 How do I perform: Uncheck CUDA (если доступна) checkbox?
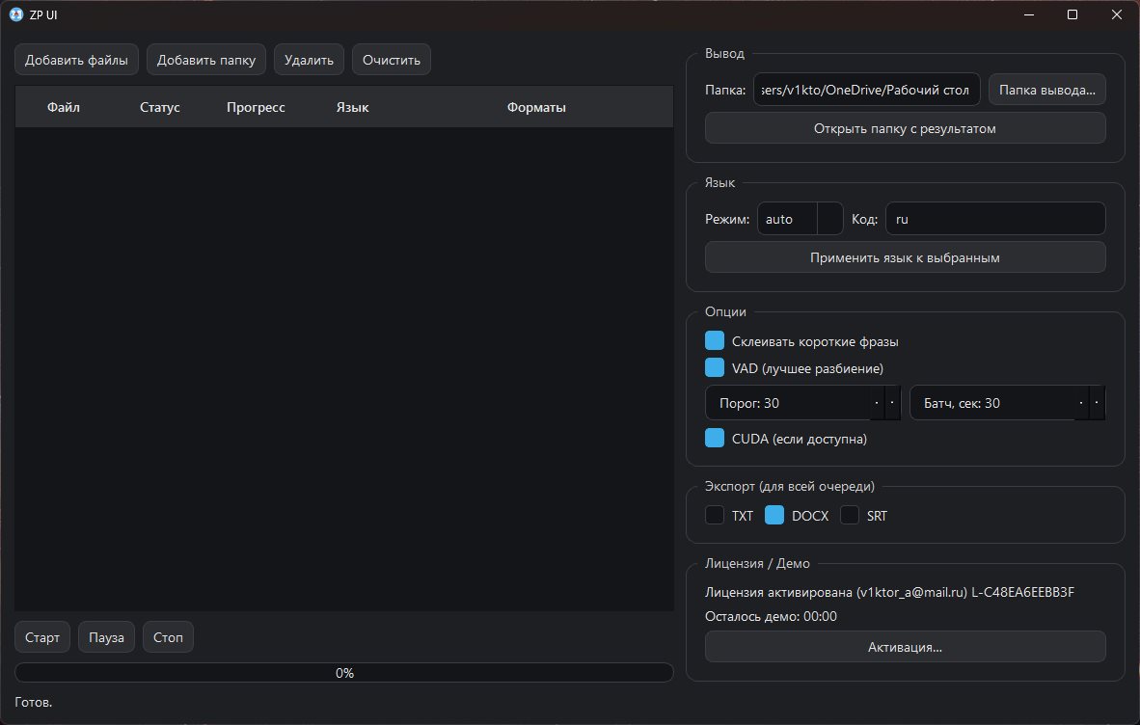click(x=715, y=439)
